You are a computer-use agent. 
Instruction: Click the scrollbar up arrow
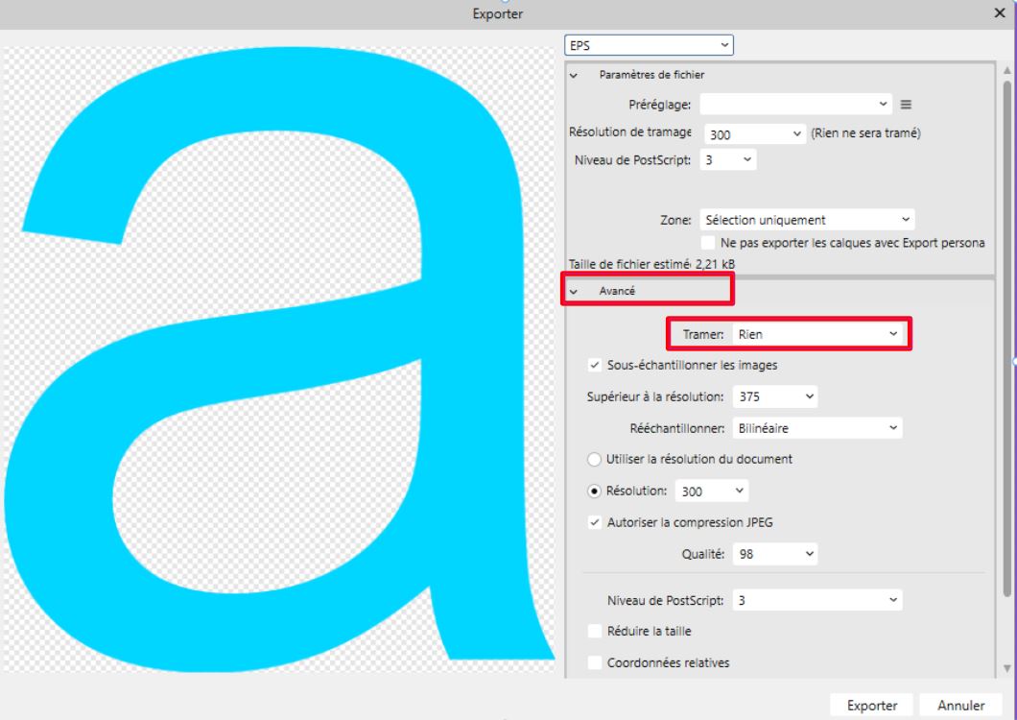click(1006, 70)
